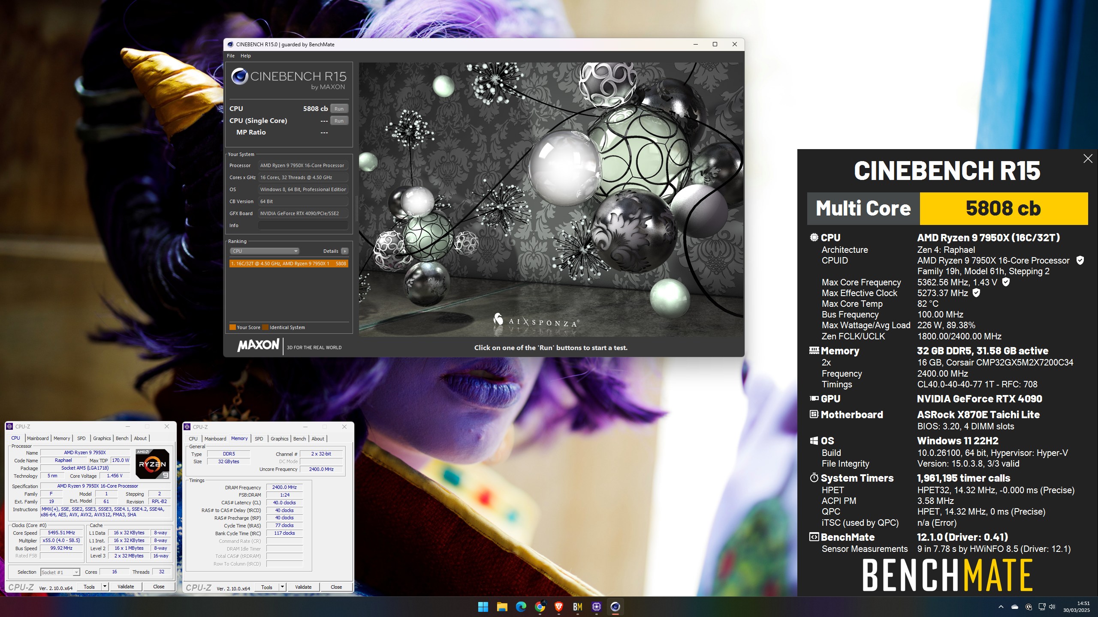Click the Ryzen 9 logo in CPU-Z
1098x617 pixels.
coord(152,464)
